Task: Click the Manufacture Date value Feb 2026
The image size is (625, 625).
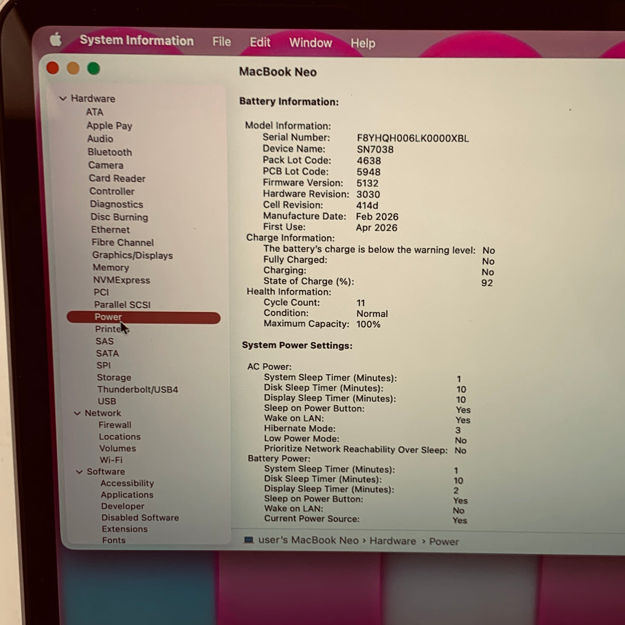Action: [x=377, y=217]
